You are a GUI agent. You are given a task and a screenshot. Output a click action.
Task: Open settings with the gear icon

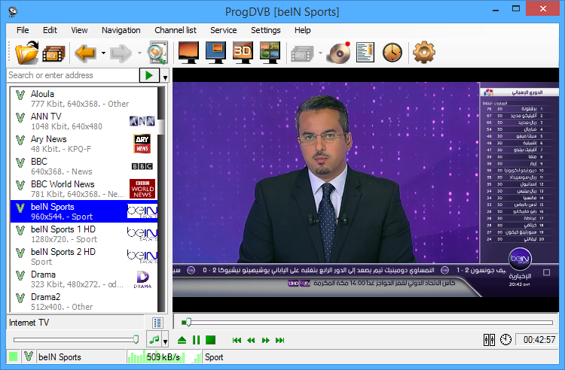pos(423,53)
